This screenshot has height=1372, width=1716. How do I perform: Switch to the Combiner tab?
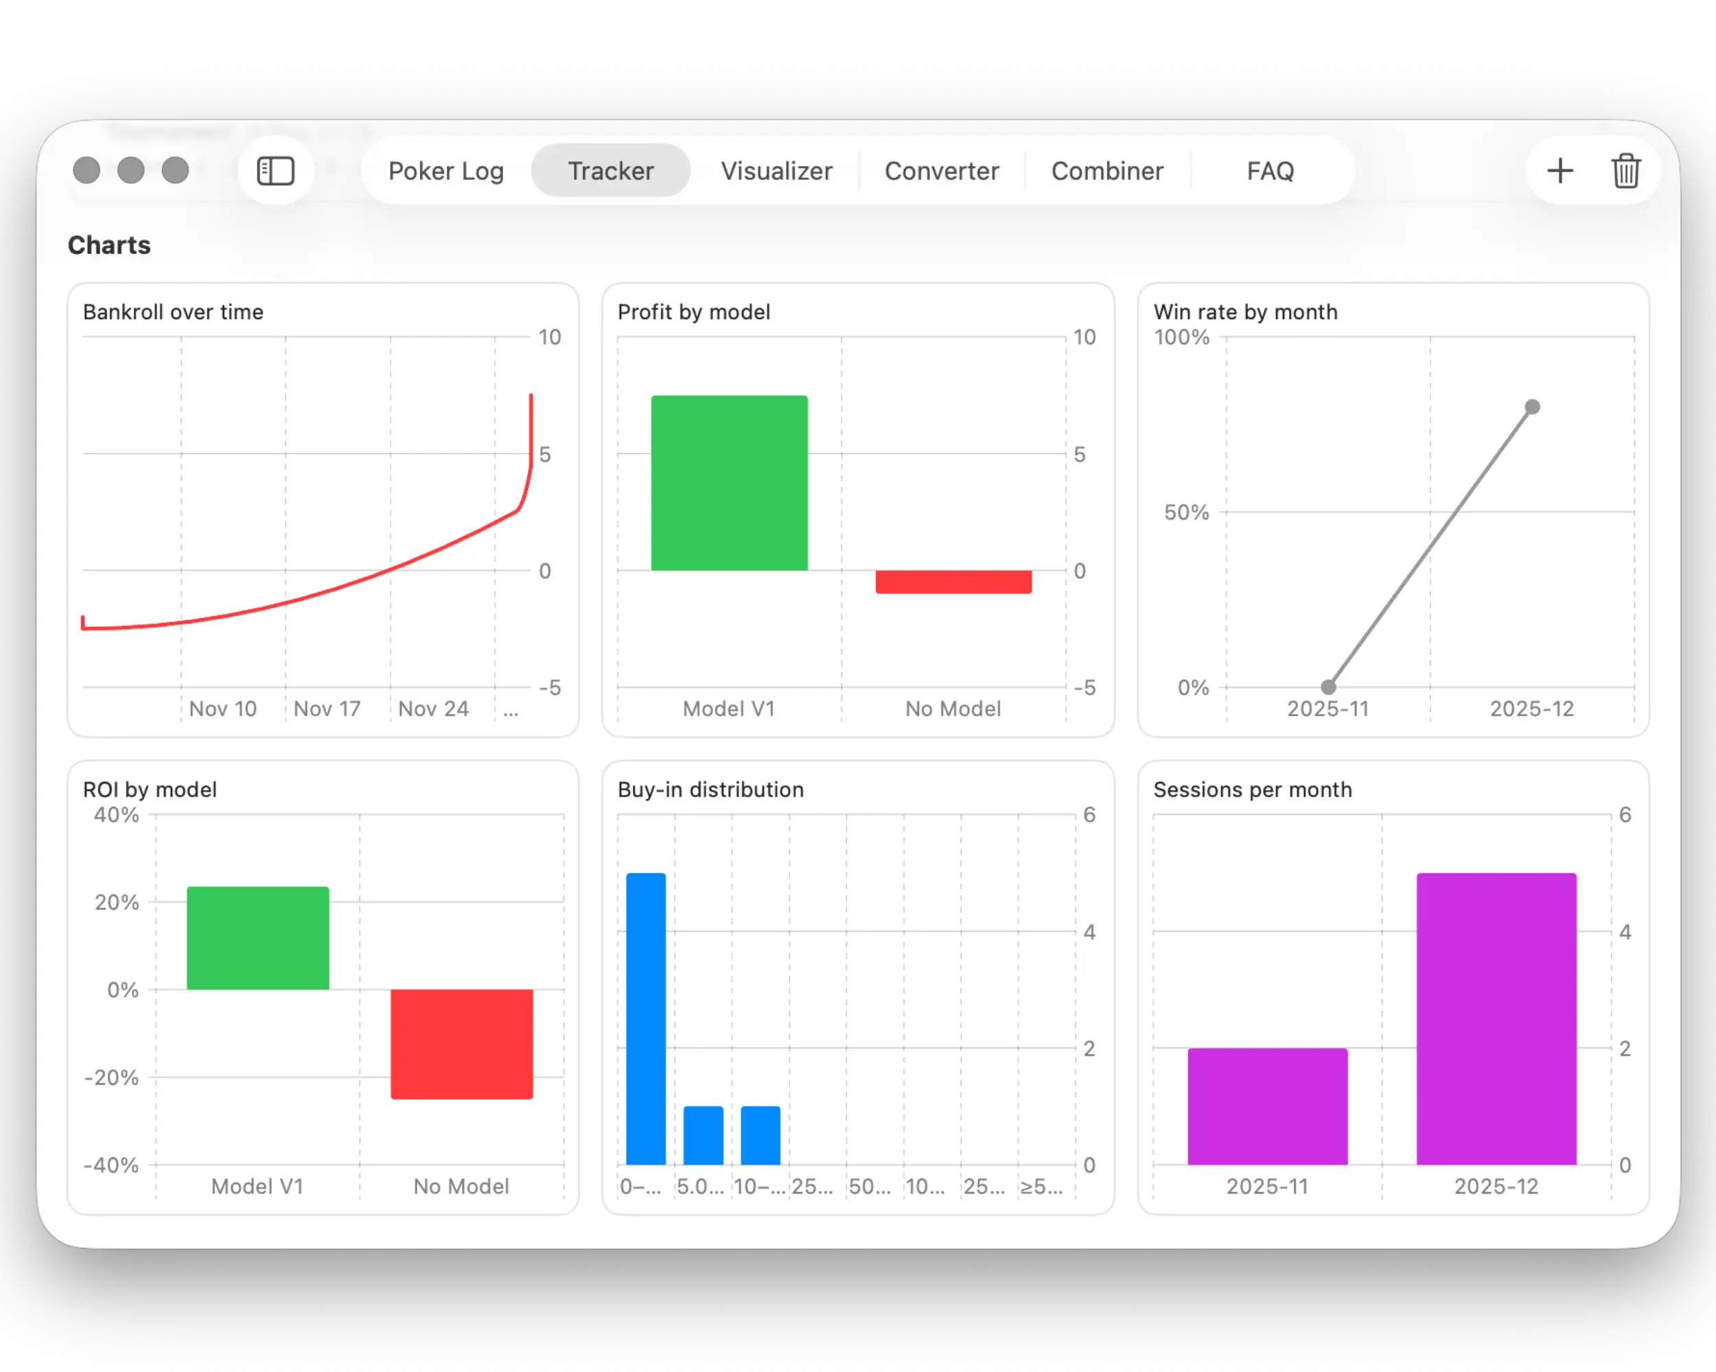(1108, 170)
